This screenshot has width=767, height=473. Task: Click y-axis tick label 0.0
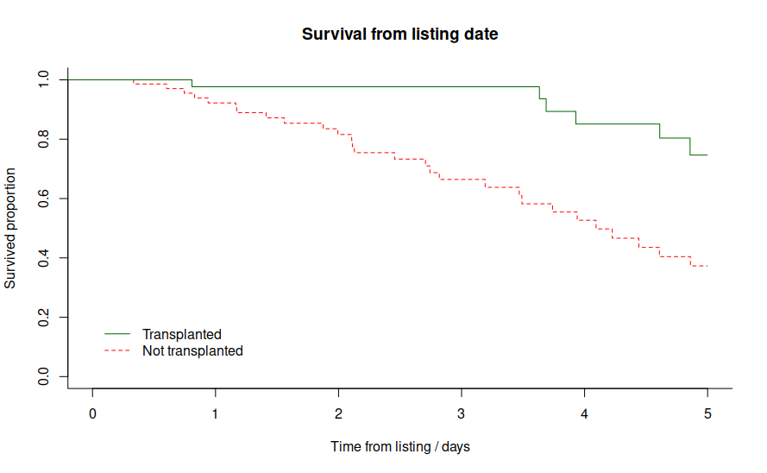point(44,377)
